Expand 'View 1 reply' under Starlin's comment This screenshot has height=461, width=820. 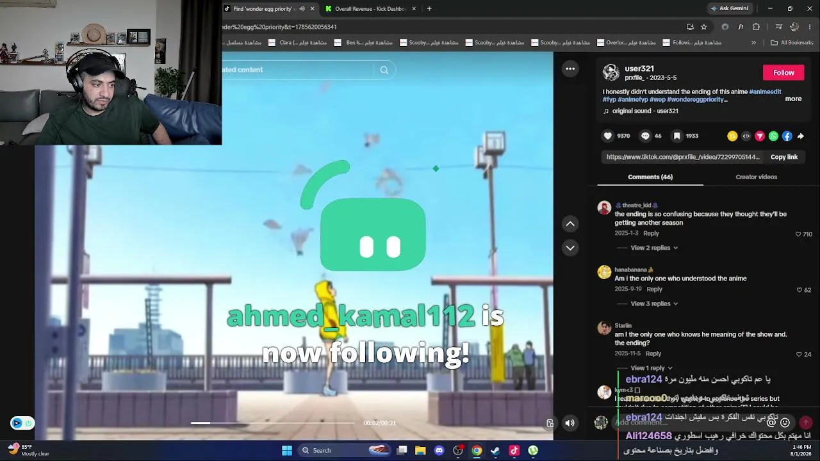click(x=652, y=368)
